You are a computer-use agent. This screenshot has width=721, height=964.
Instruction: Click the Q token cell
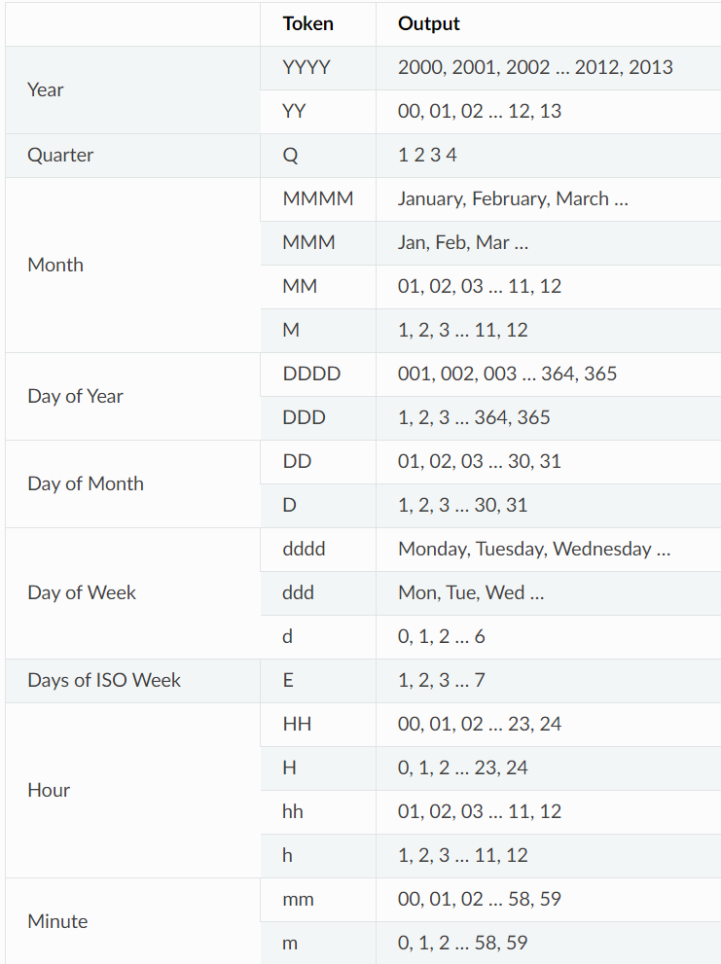[290, 155]
